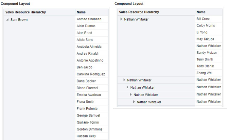Expand the second-level Nathan Whitaker node
Image resolution: width=227 pixels, height=140 pixels.
click(x=124, y=80)
